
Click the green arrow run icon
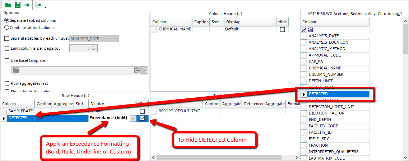click(27, 5)
